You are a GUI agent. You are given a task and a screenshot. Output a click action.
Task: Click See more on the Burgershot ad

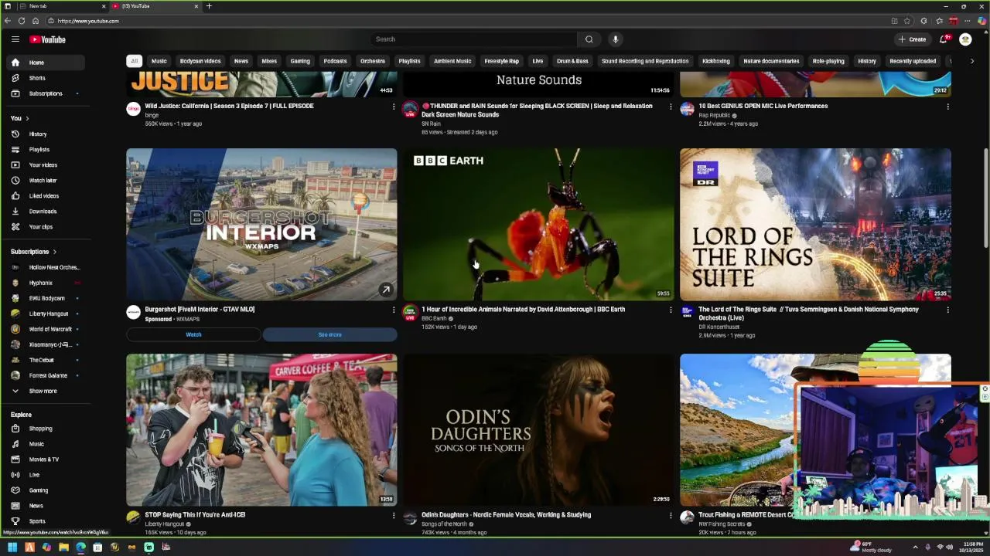329,334
